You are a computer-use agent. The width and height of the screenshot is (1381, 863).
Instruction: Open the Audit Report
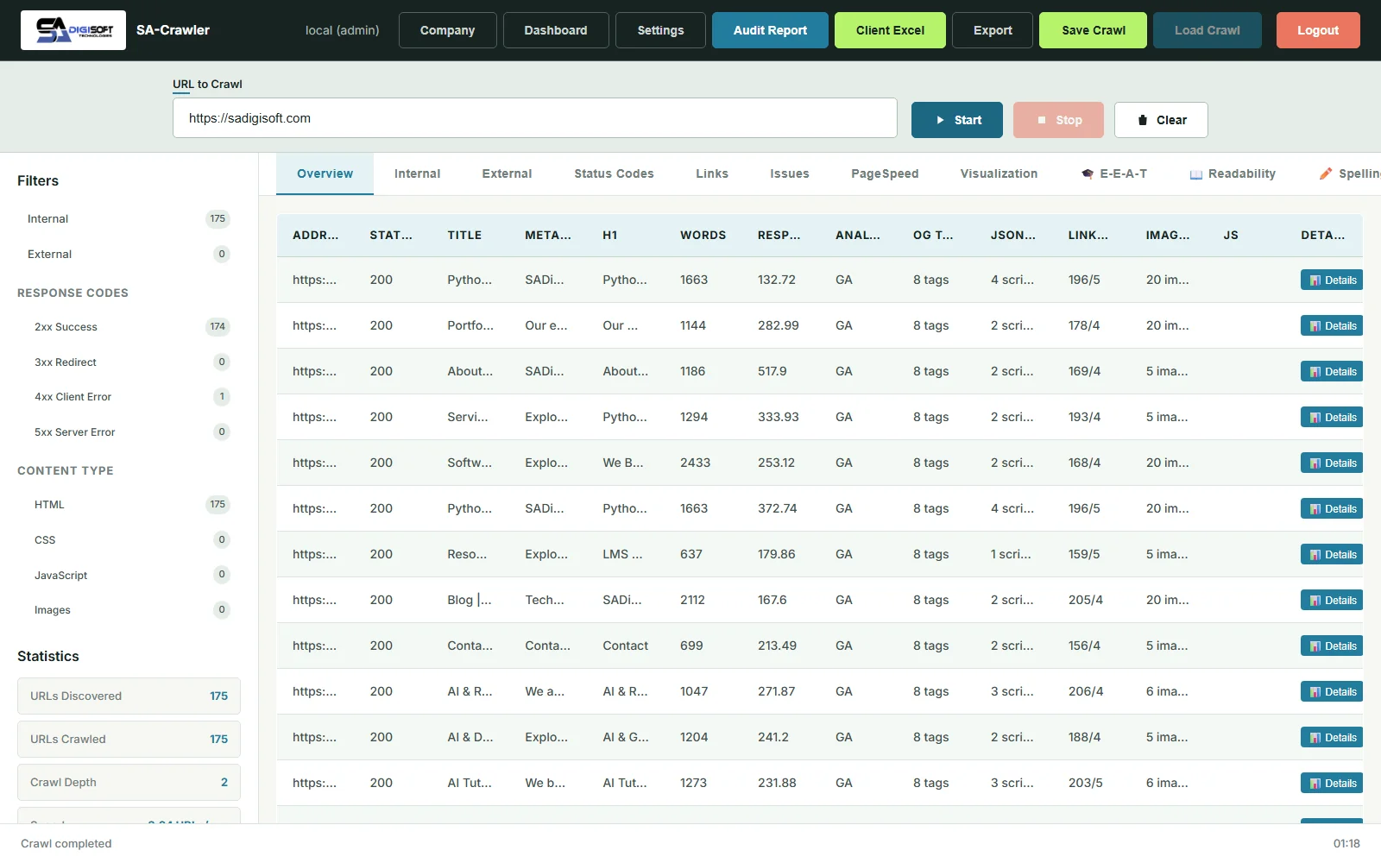[770, 30]
